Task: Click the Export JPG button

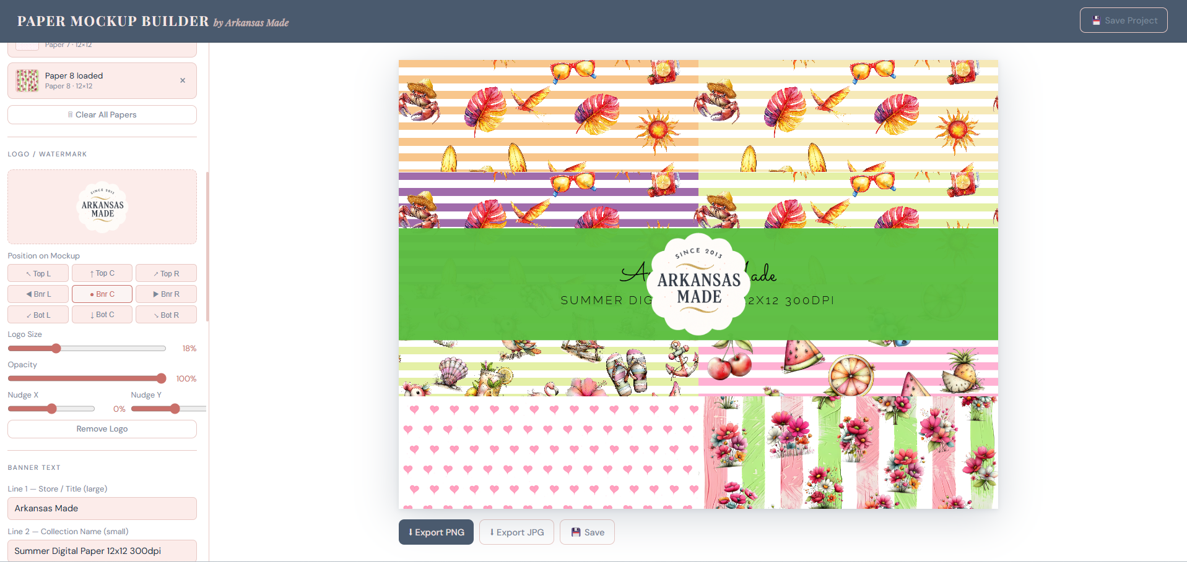Action: pos(516,532)
